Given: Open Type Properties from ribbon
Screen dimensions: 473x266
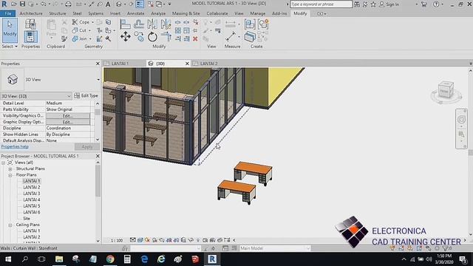Looking at the screenshot, I should (30, 24).
